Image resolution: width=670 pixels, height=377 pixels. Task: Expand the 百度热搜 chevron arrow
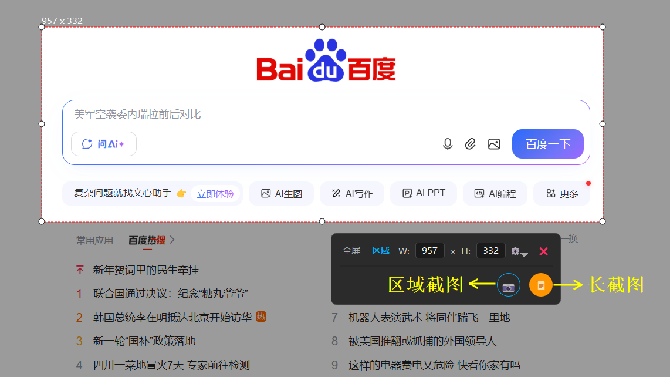pos(172,240)
